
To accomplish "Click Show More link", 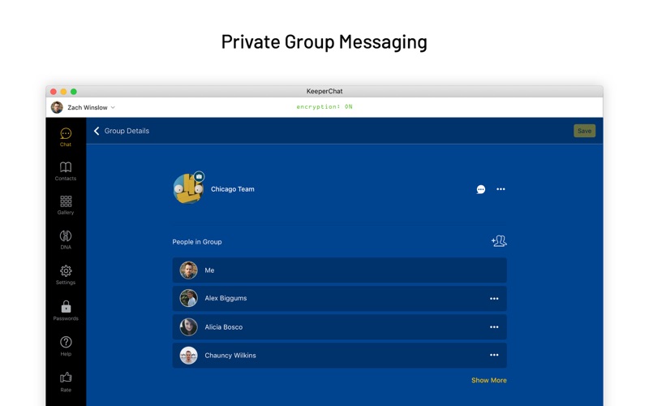I will [x=489, y=380].
